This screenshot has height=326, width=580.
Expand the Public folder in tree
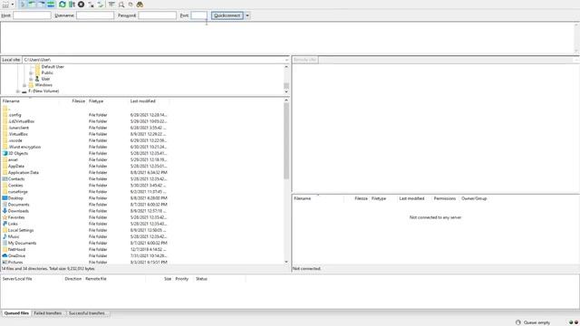31,72
